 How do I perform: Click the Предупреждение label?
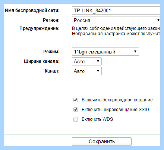point(40,28)
